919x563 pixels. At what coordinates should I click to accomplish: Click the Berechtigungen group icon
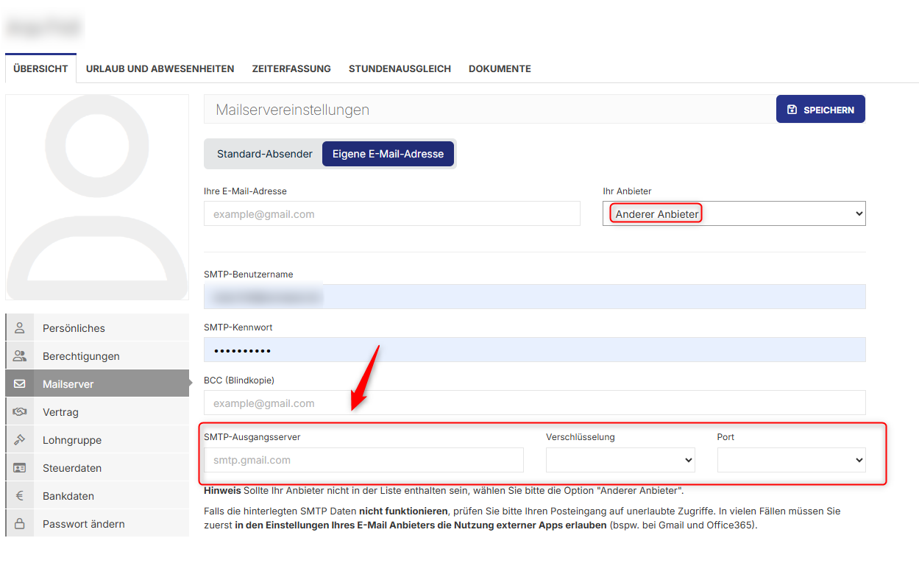pos(19,355)
